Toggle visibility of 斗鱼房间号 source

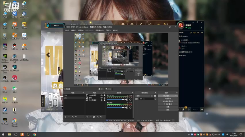102,95
